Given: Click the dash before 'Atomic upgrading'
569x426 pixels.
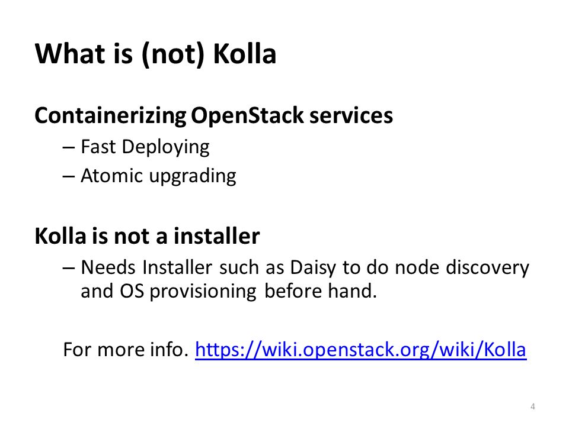Looking at the screenshot, I should 69,177.
